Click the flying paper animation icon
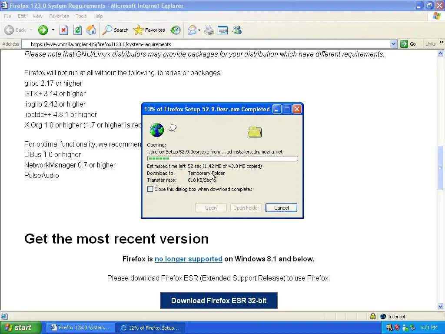This screenshot has width=445, height=334. click(173, 128)
